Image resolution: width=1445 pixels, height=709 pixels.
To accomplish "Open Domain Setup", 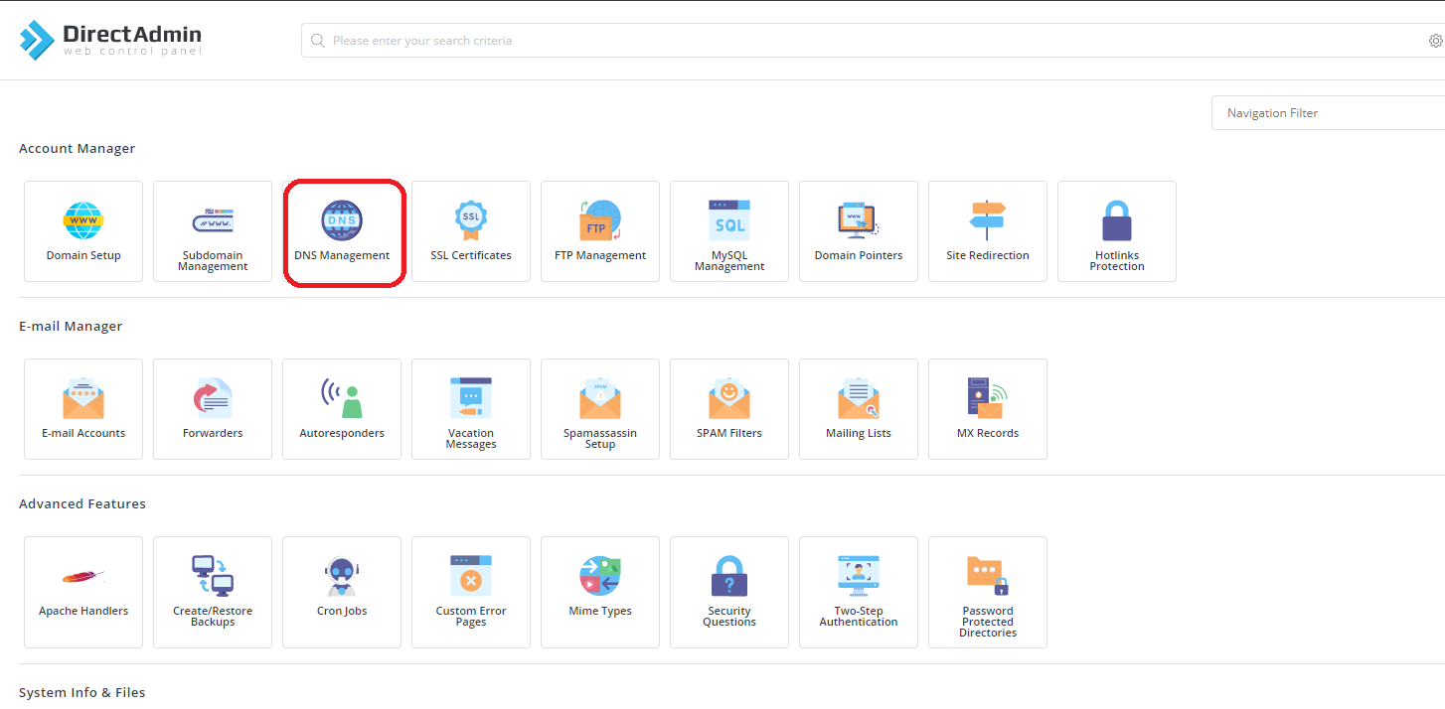I will coord(83,231).
